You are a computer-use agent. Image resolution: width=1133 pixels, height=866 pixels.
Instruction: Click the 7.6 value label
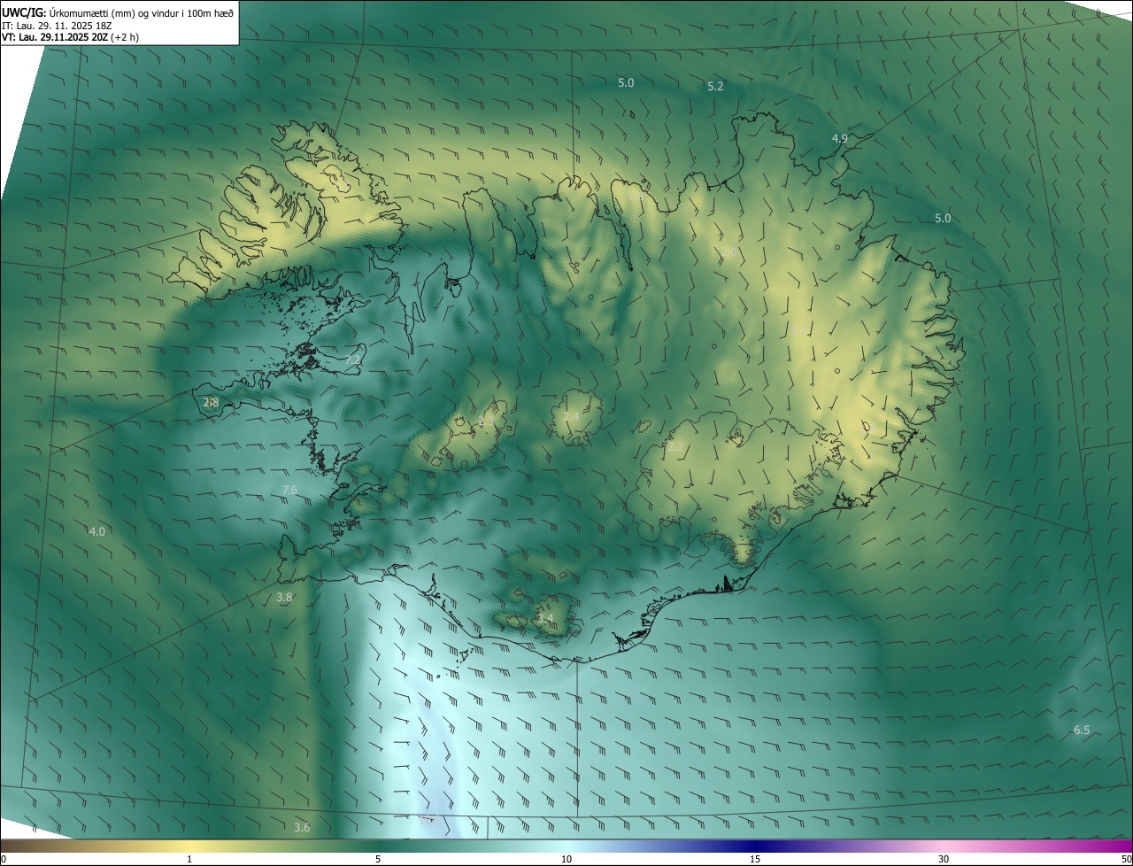tap(289, 491)
